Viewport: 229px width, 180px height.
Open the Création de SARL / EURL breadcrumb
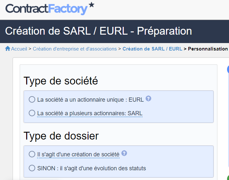[152, 49]
